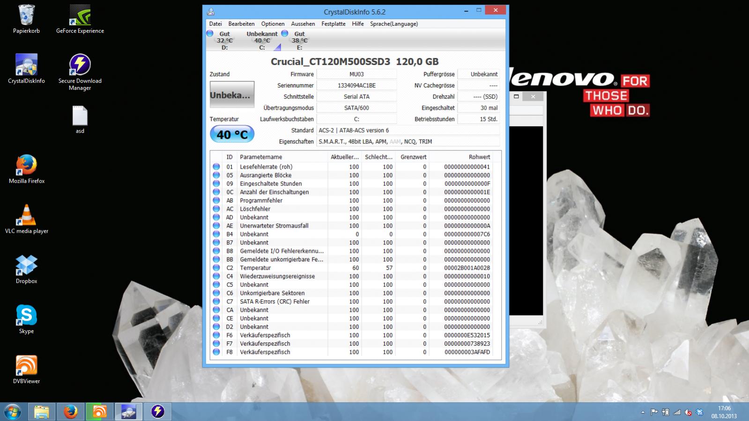Select the Ausrangierte Blöcke row
The height and width of the screenshot is (421, 749).
pos(352,175)
